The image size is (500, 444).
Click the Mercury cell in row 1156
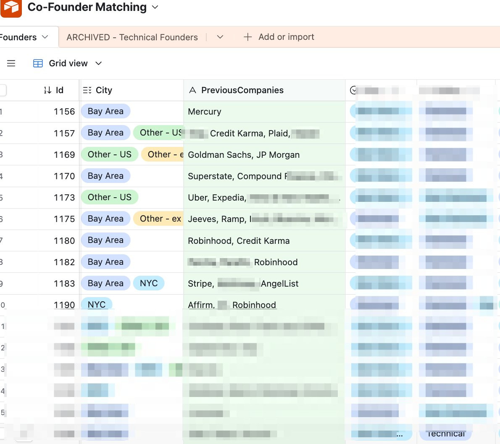[x=205, y=112]
